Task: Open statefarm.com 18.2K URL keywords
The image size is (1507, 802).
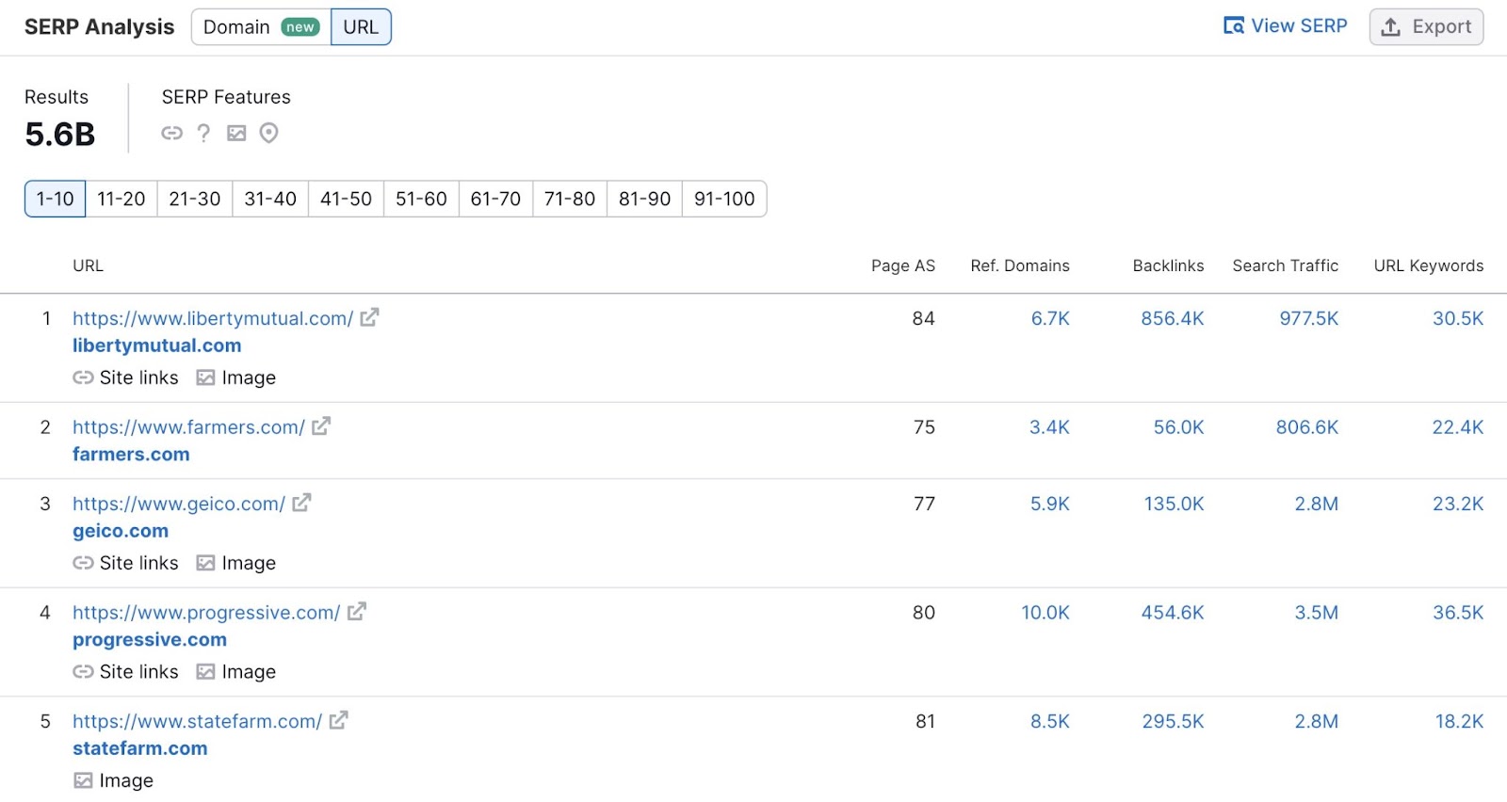Action: 1459,721
